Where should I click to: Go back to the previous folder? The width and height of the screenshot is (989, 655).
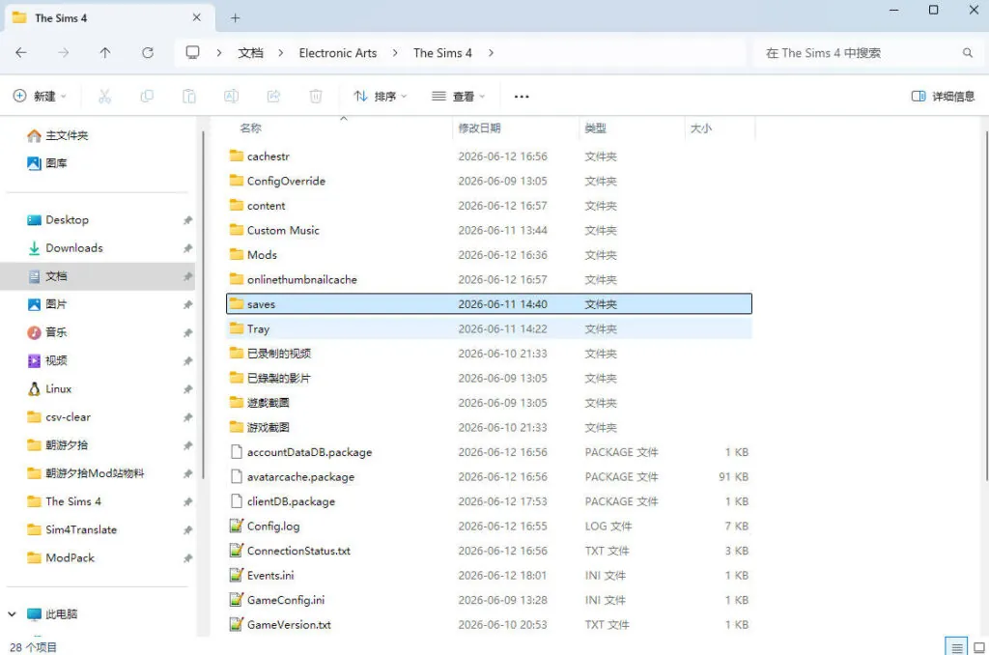pyautogui.click(x=21, y=53)
